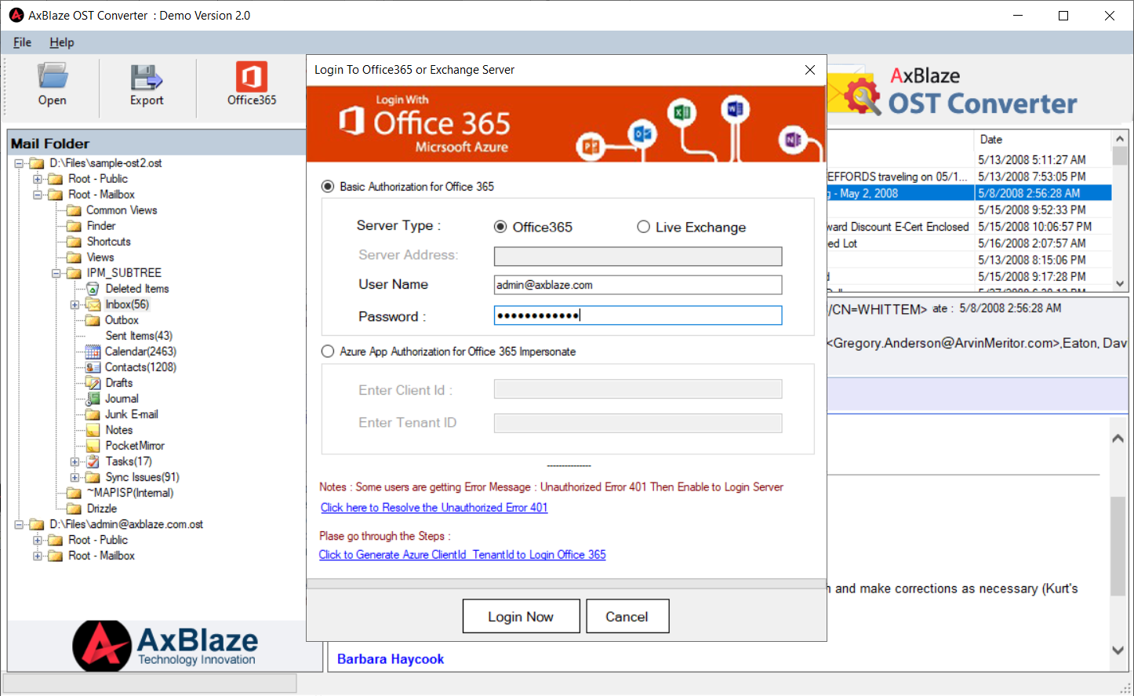1134x696 pixels.
Task: Click the Notes folder icon
Action: (x=93, y=430)
